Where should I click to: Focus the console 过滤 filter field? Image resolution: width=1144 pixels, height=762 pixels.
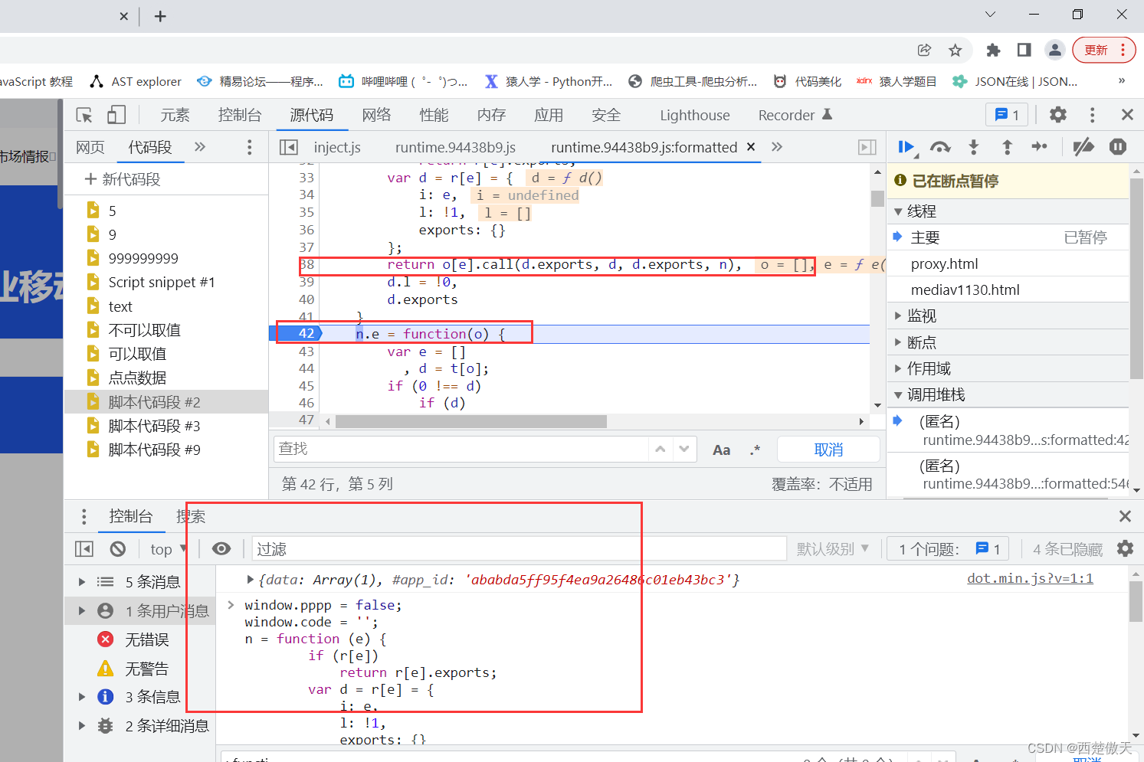tap(520, 549)
